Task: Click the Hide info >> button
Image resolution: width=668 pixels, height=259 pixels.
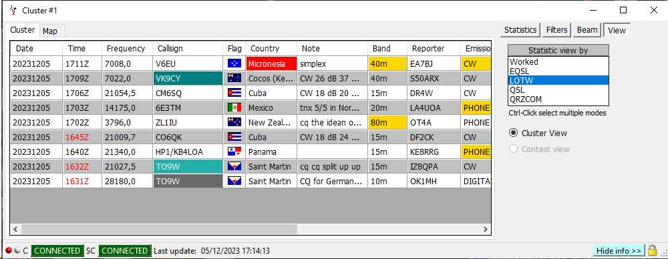Action: click(619, 250)
